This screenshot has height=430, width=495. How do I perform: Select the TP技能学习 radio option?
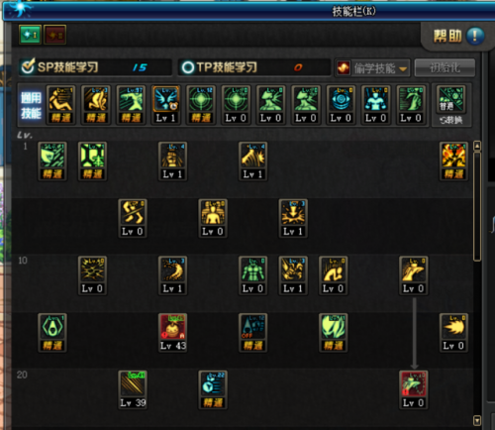pyautogui.click(x=188, y=67)
